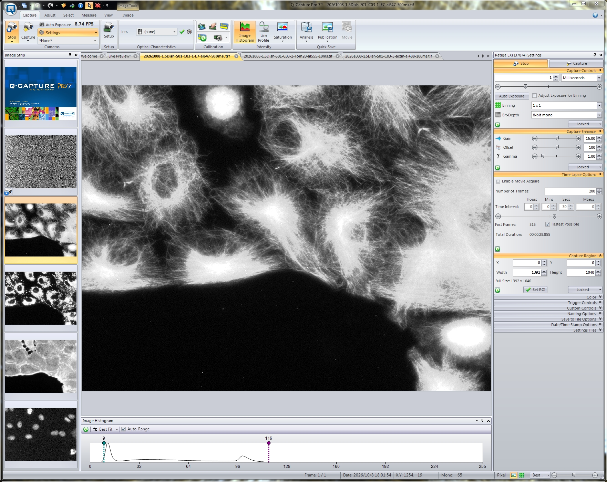Screen dimensions: 607x482
Task: Open the Windows application menu orb
Action: pos(11,9)
